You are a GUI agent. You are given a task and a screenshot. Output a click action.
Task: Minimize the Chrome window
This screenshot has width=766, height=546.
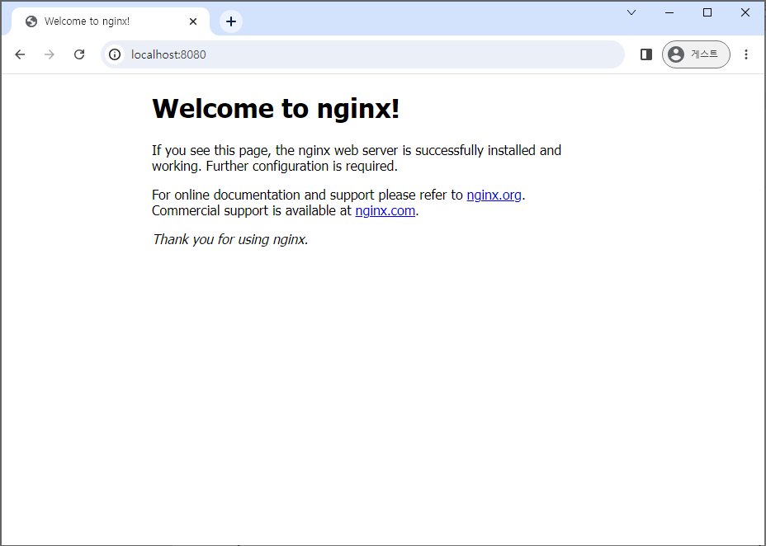(669, 12)
